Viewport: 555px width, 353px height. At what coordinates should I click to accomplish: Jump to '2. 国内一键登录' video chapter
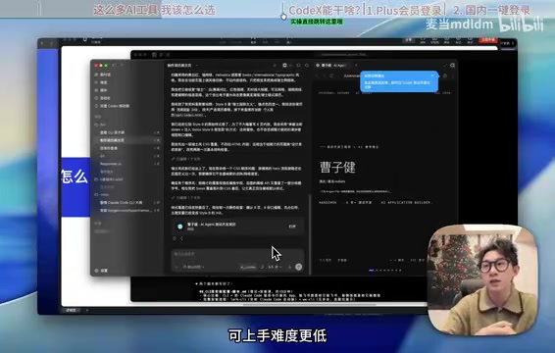(x=492, y=10)
